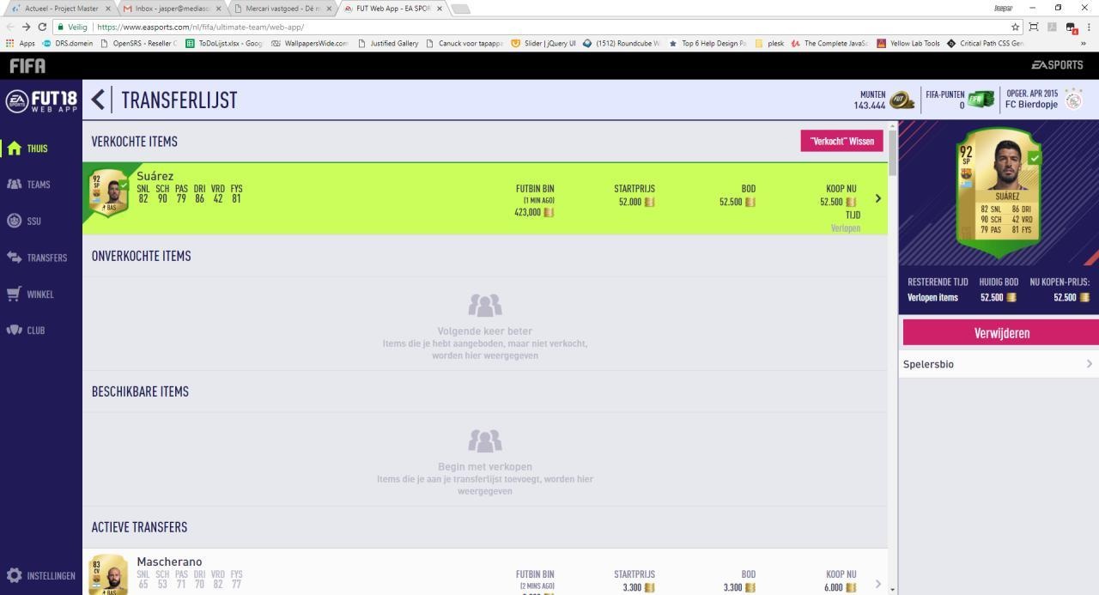Select the Mascherano player card

(x=107, y=574)
